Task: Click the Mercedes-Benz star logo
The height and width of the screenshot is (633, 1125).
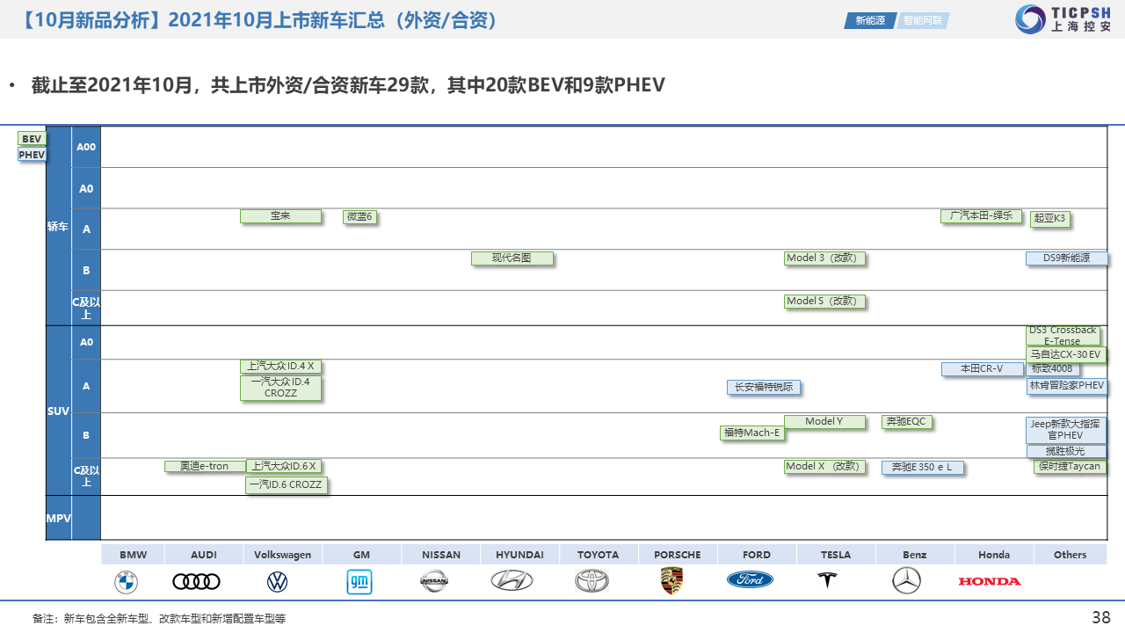Action: coord(906,580)
